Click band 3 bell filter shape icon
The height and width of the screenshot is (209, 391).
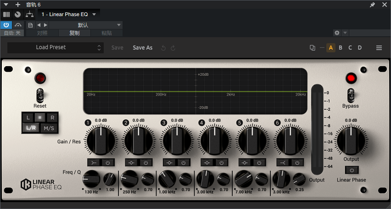[170, 163]
